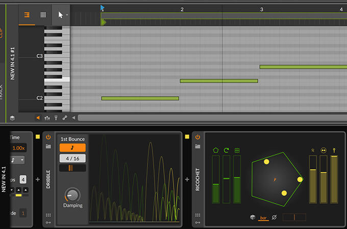Click the C2 piano key label
This screenshot has height=229, width=347.
point(39,98)
